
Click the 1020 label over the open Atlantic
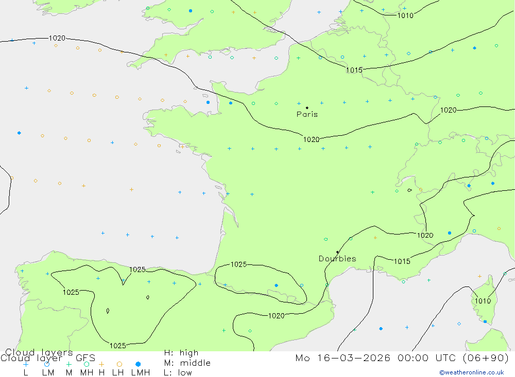(x=57, y=38)
